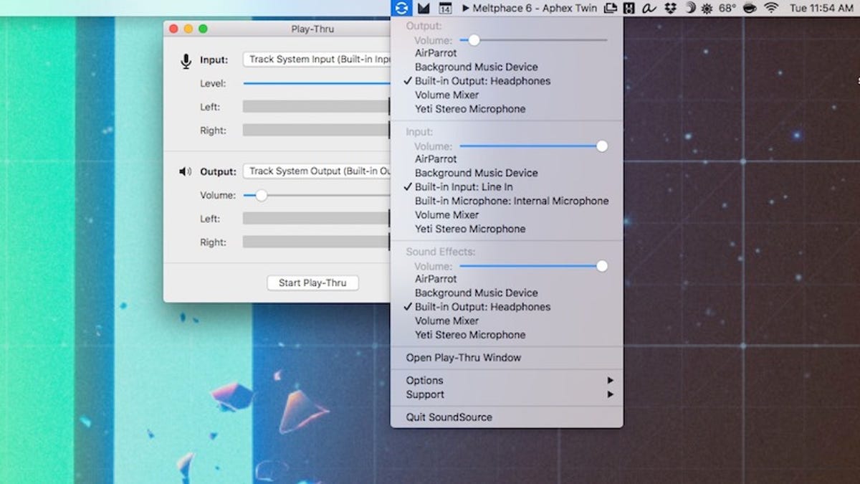This screenshot has height=484, width=860.
Task: Click the menu bar clock Tue 11:54 AM
Action: (821, 9)
